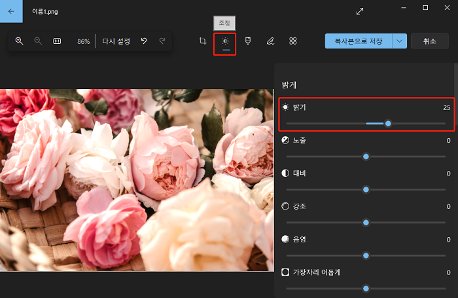This screenshot has height=298, width=458.
Task: Click the 밝게 section heading
Action: click(x=289, y=85)
